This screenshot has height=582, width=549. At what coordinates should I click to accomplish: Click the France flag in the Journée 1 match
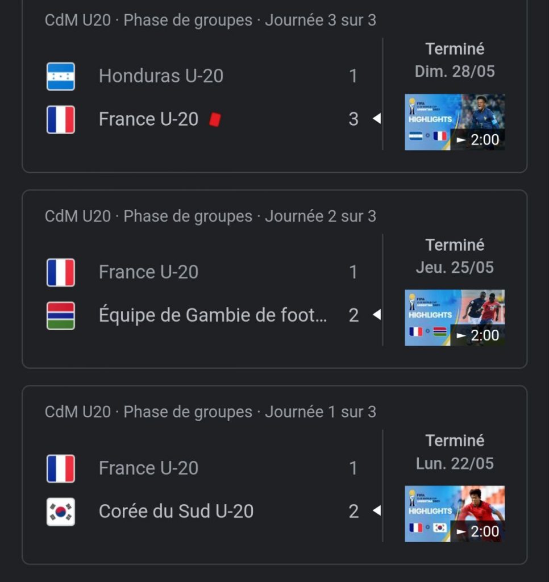point(60,468)
